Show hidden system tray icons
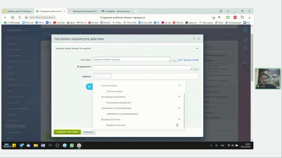This screenshot has height=158, width=282. pyautogui.click(x=211, y=145)
